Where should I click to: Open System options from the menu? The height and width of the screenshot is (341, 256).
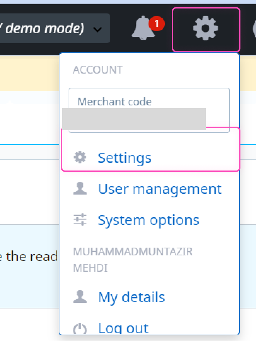click(x=149, y=219)
